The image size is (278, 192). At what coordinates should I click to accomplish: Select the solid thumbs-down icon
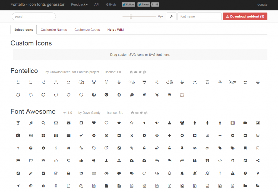[94, 161]
